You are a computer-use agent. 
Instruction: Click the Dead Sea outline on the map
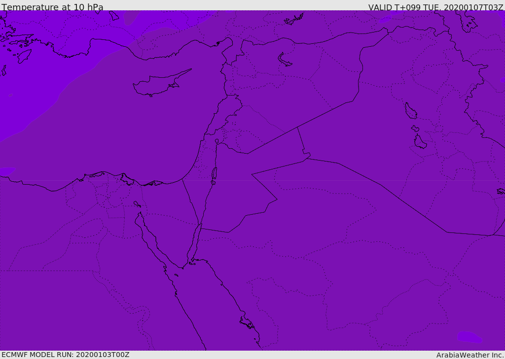pyautogui.click(x=214, y=176)
